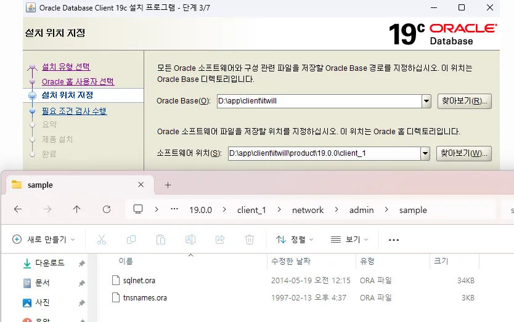
Task: Expand the chevron after network breadcrumb
Action: [x=337, y=209]
